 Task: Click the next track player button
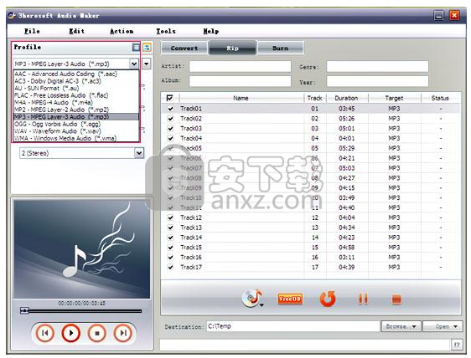123,333
